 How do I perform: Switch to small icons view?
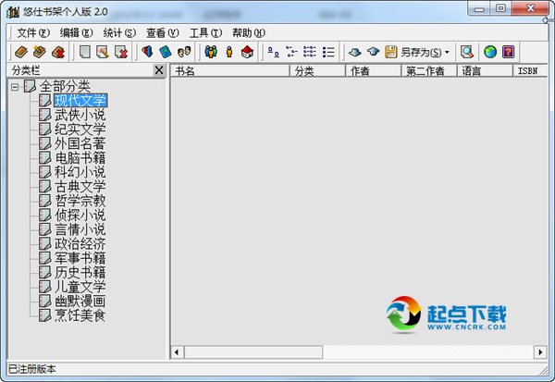(x=291, y=53)
